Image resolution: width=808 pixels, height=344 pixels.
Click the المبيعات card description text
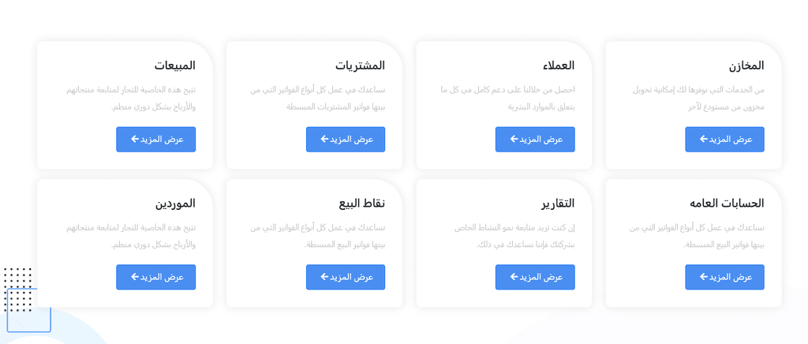coord(131,99)
